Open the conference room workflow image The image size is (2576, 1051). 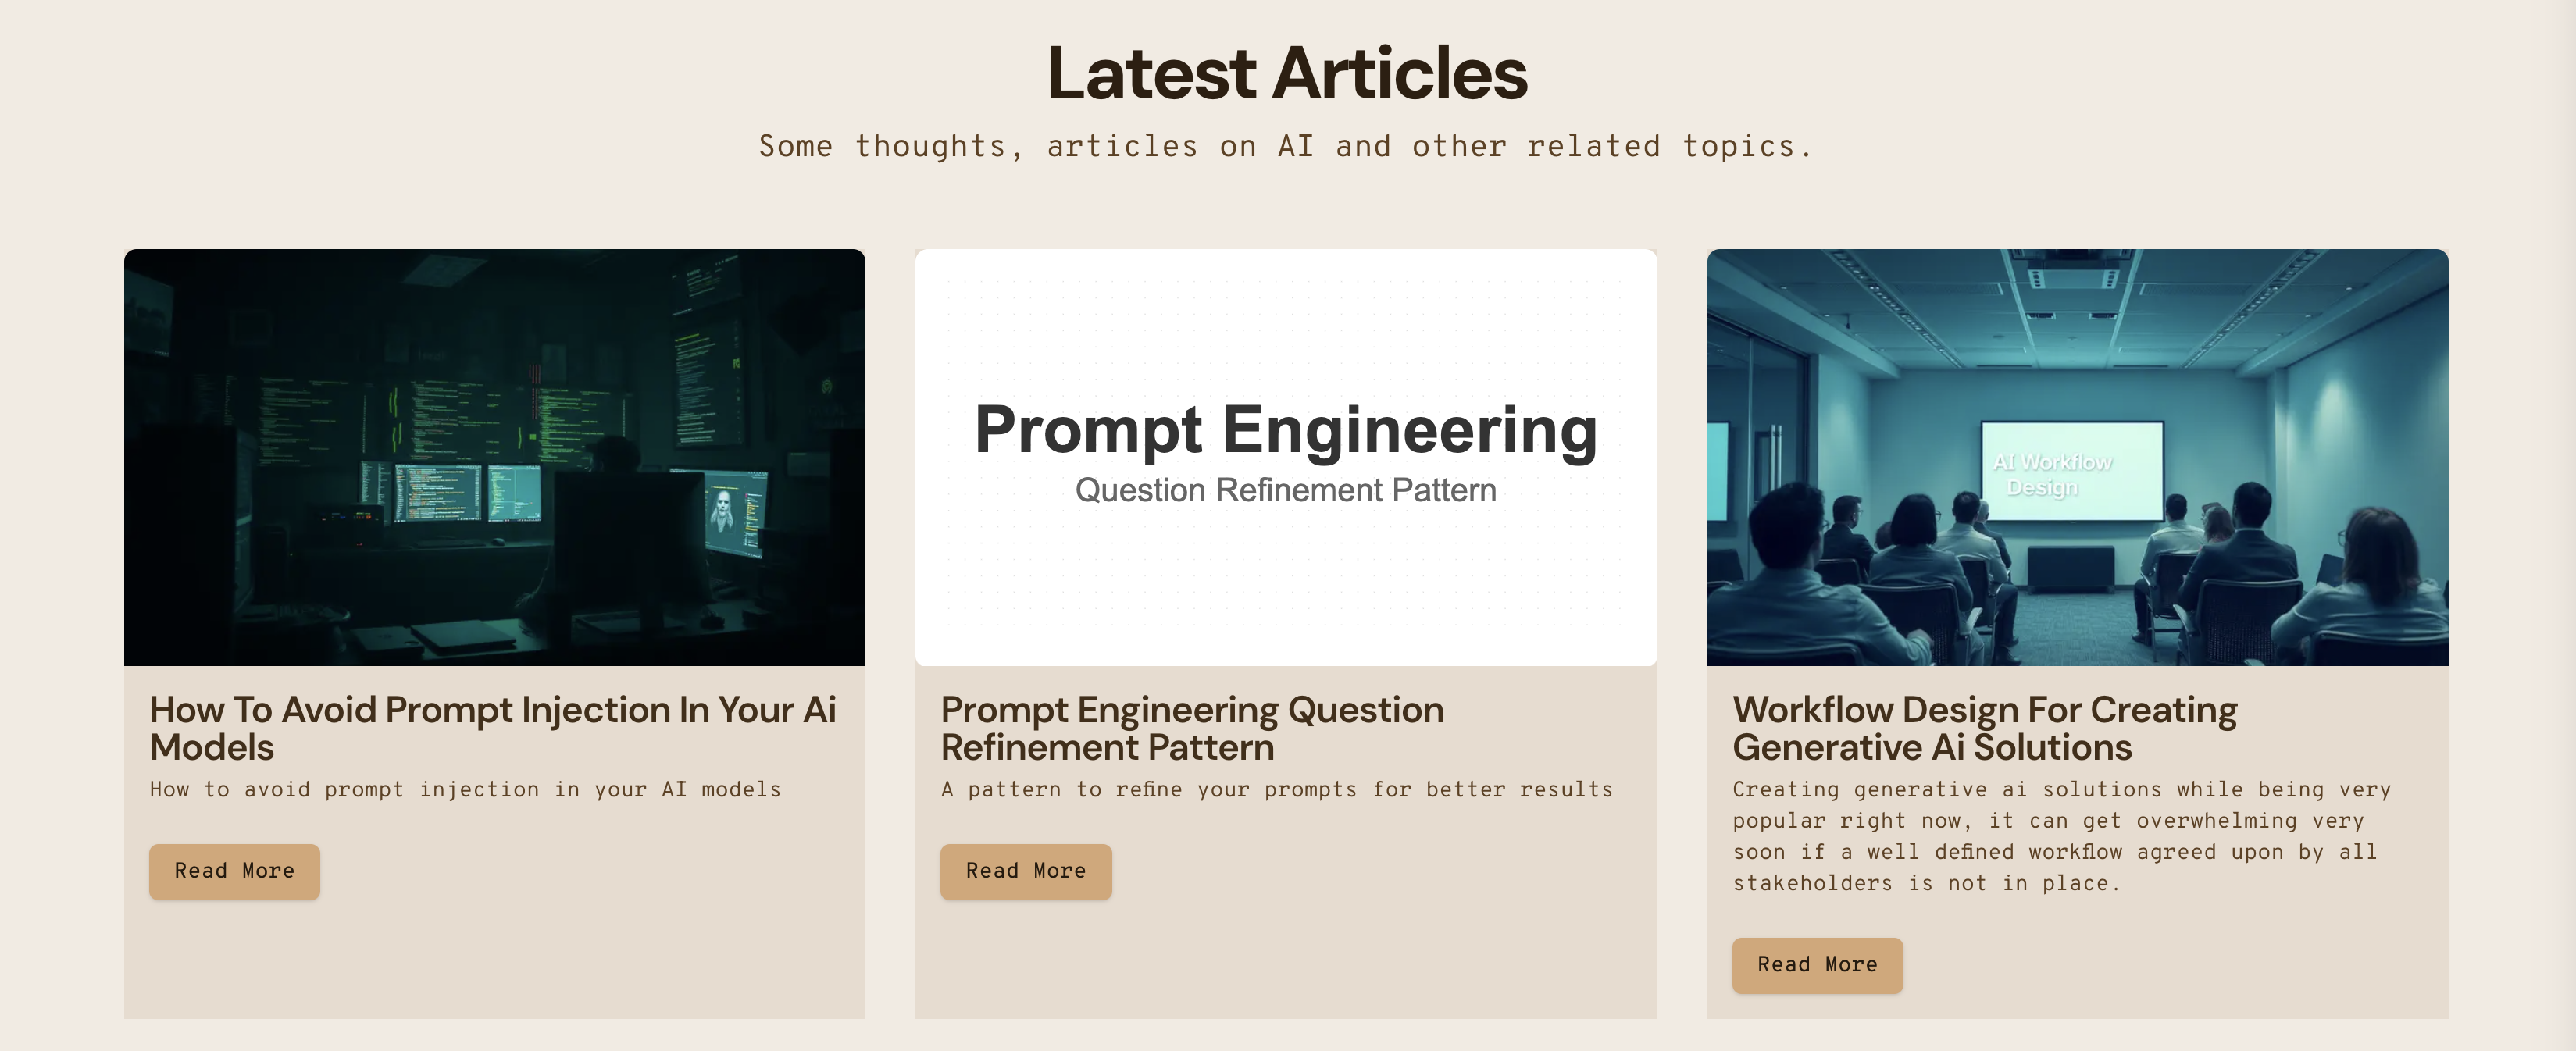point(2077,457)
